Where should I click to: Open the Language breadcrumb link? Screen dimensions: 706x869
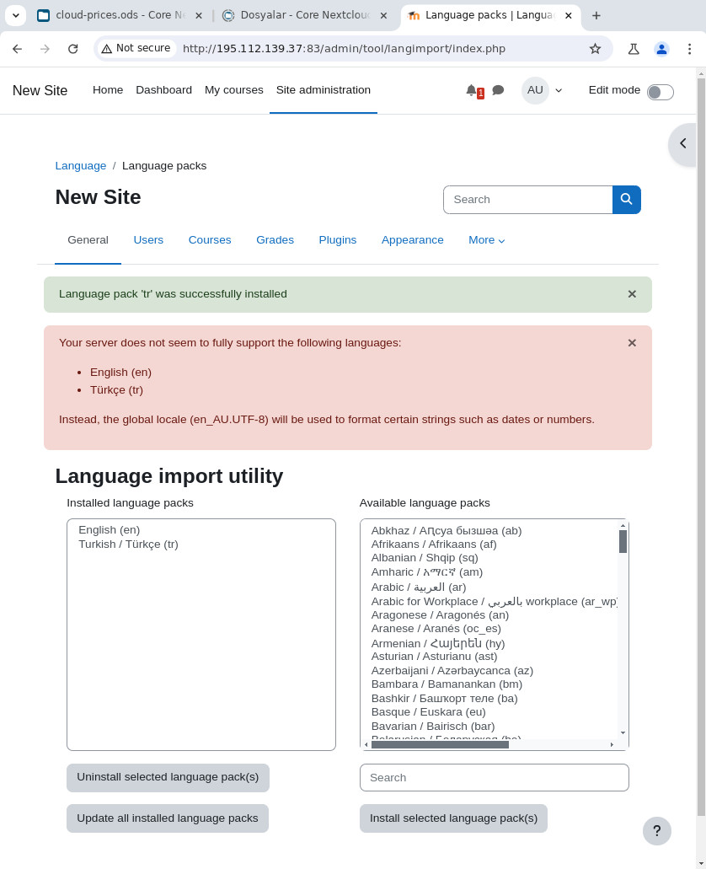pyautogui.click(x=80, y=165)
